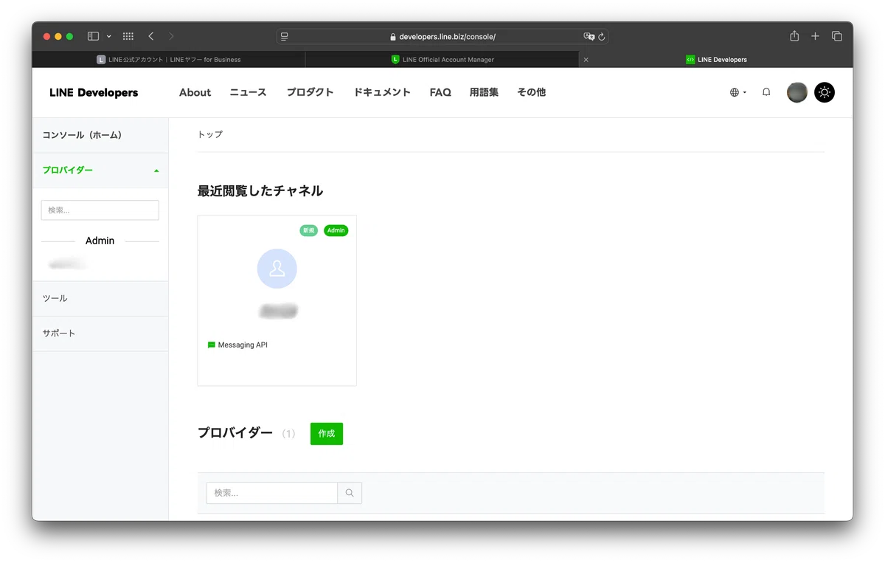The height and width of the screenshot is (563, 885).
Task: Open the FAQ navigation link
Action: [440, 92]
